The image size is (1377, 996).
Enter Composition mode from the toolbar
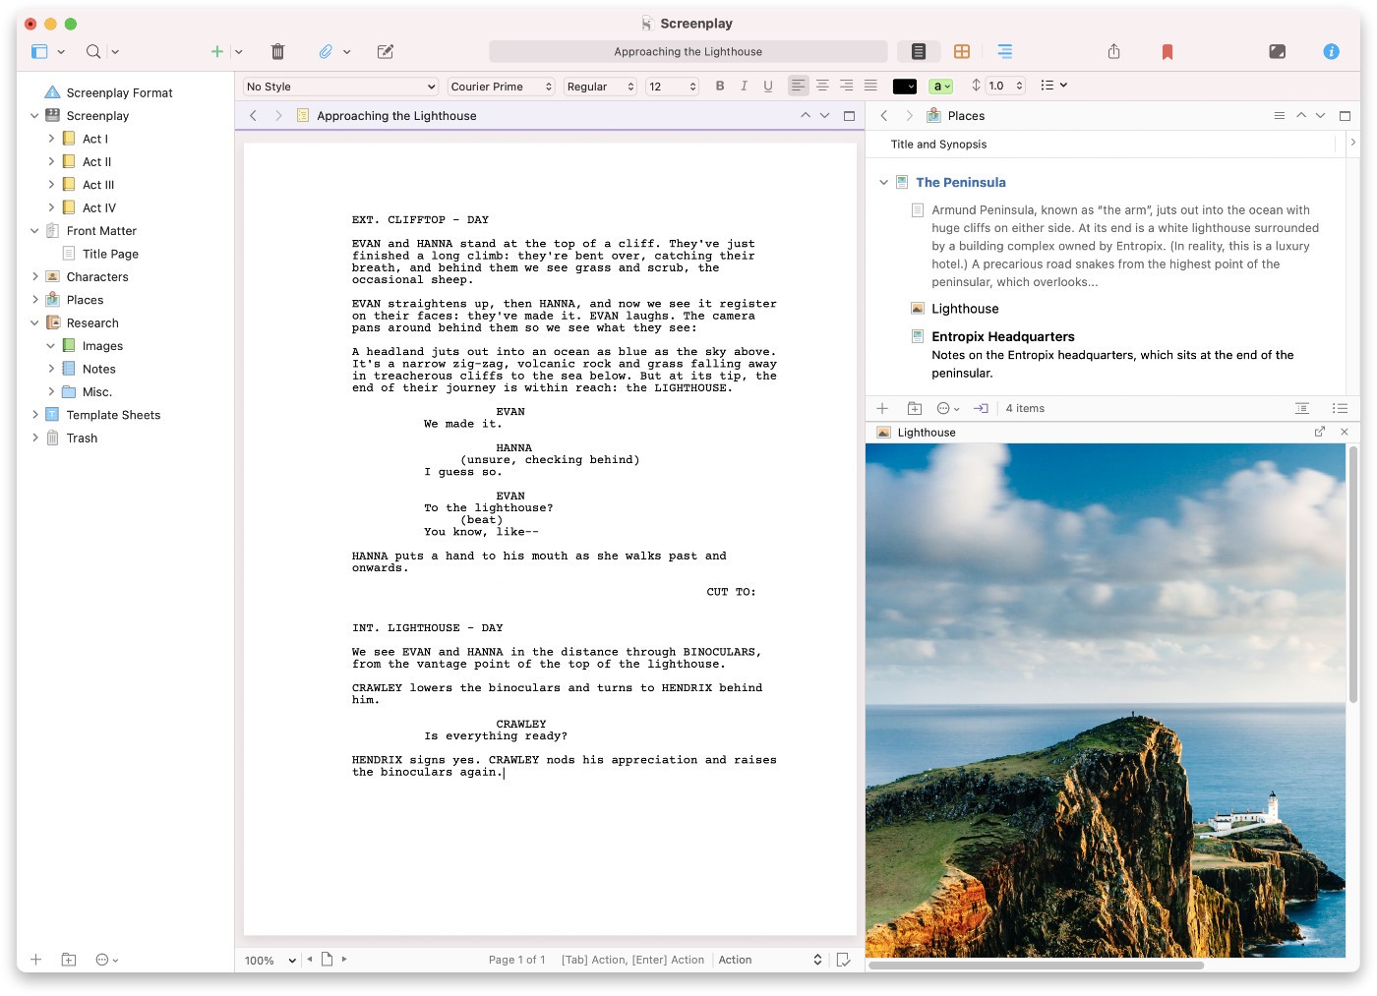1277,51
